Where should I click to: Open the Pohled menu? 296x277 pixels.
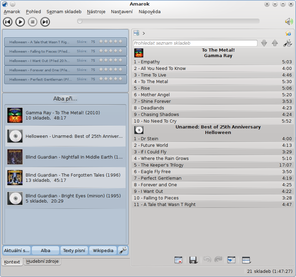coord(33,12)
